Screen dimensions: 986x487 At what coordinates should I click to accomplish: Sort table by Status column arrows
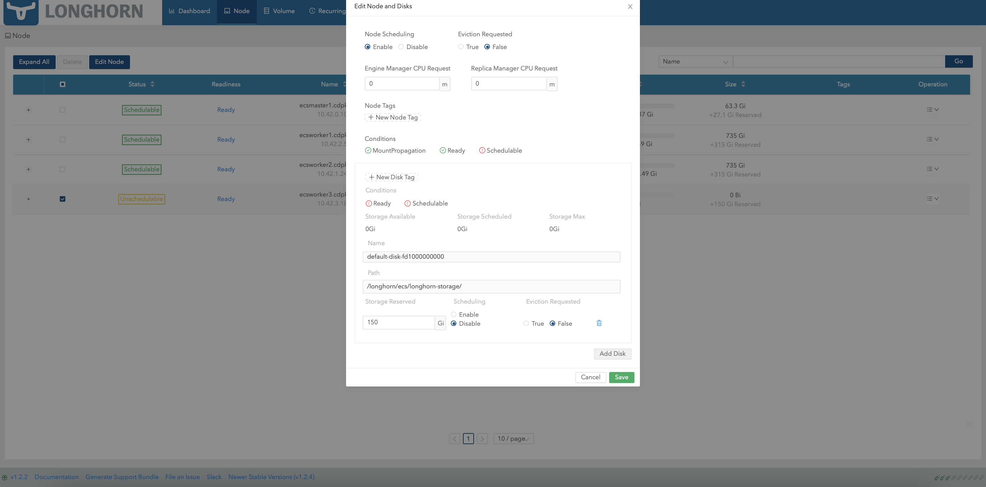coord(152,84)
